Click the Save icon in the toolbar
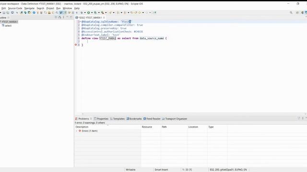This screenshot has height=172, width=307. 4,13
